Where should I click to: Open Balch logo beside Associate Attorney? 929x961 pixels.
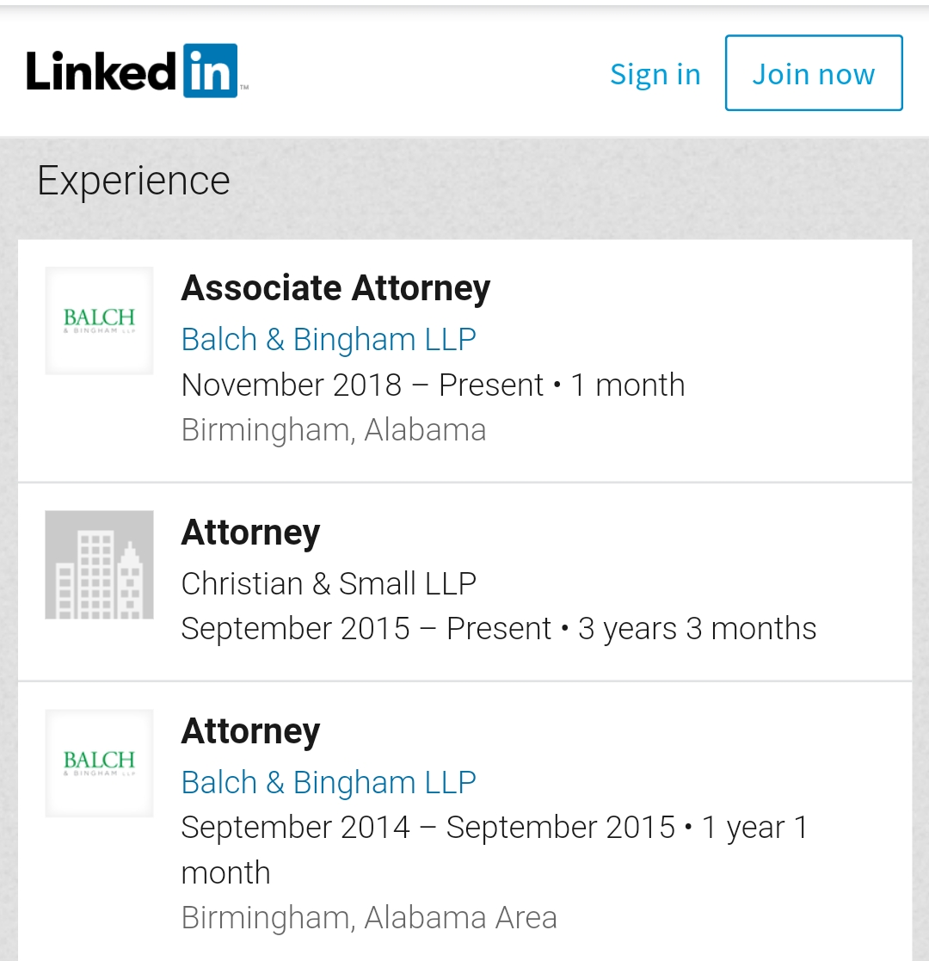tap(99, 321)
